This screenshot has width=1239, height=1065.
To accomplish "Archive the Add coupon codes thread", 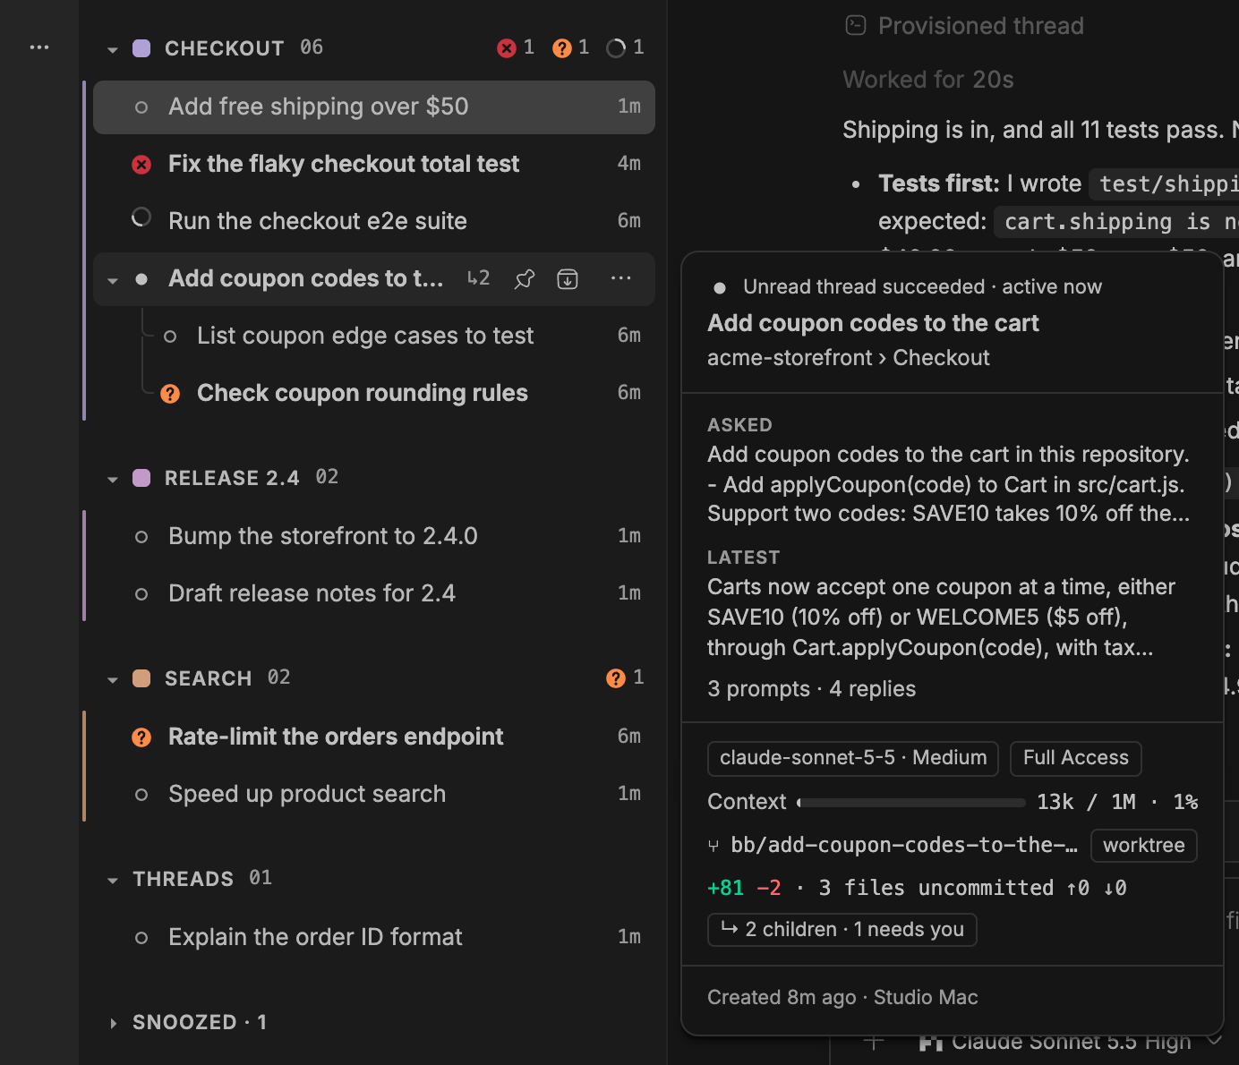I will point(568,279).
